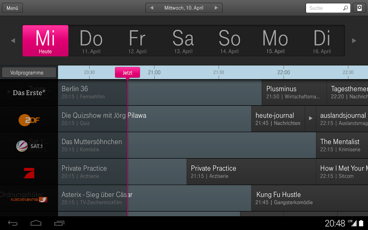This screenshot has height=230, width=368.
Task: Select the ProSieben channel logo
Action: pos(29,172)
